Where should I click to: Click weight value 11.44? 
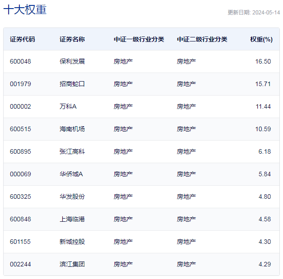[x=263, y=106]
